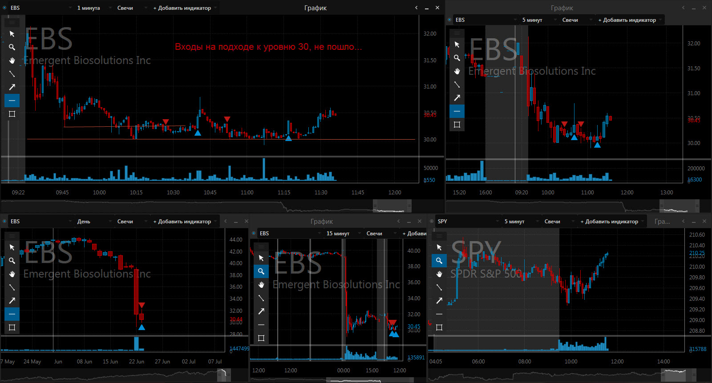
Task: Click '+ Добавить индикатор' in SPY chart
Action: [612, 222]
